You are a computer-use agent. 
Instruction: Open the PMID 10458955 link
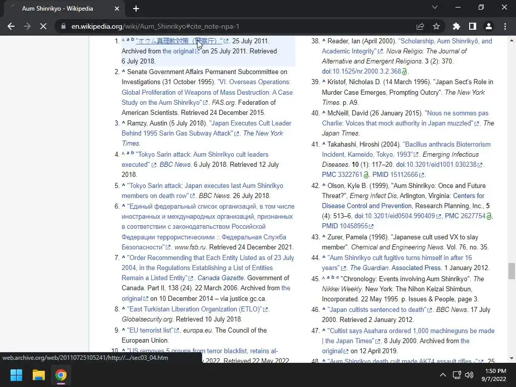[348, 226]
